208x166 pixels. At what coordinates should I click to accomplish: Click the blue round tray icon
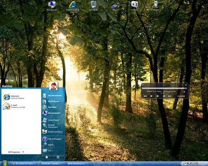(x=191, y=163)
